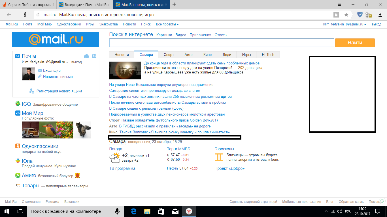Viewport: 387px width, 217px height.
Task: Expand Все проекты dropdown
Action: click(167, 24)
